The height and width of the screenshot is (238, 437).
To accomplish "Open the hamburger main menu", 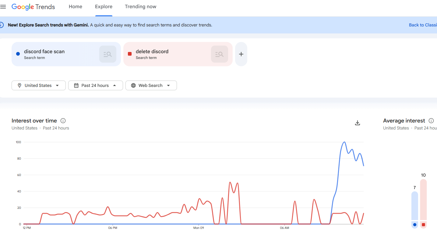I will pos(3,7).
